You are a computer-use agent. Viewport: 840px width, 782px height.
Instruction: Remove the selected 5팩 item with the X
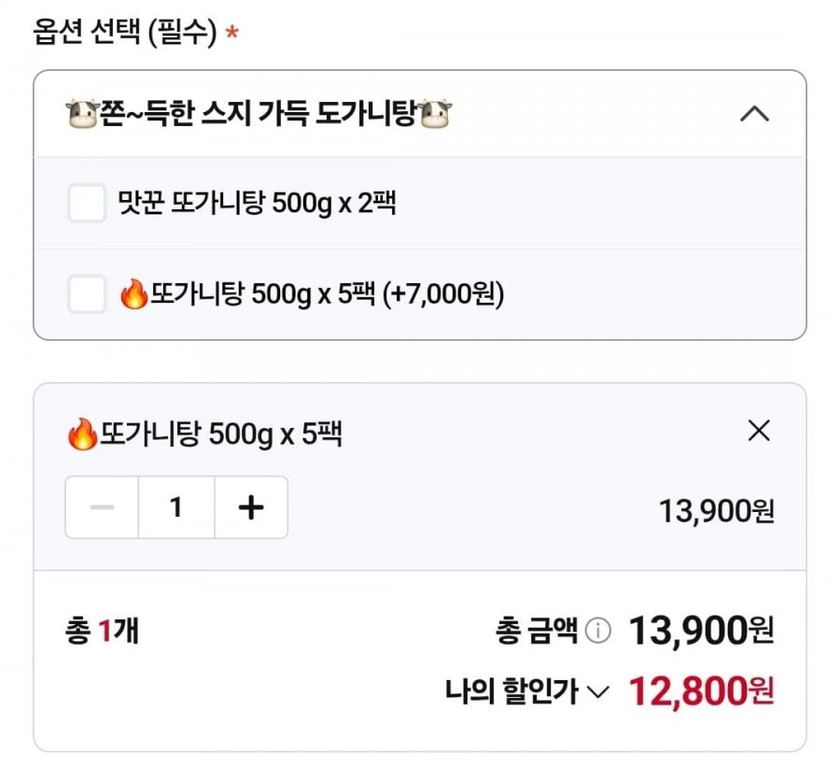tap(760, 431)
